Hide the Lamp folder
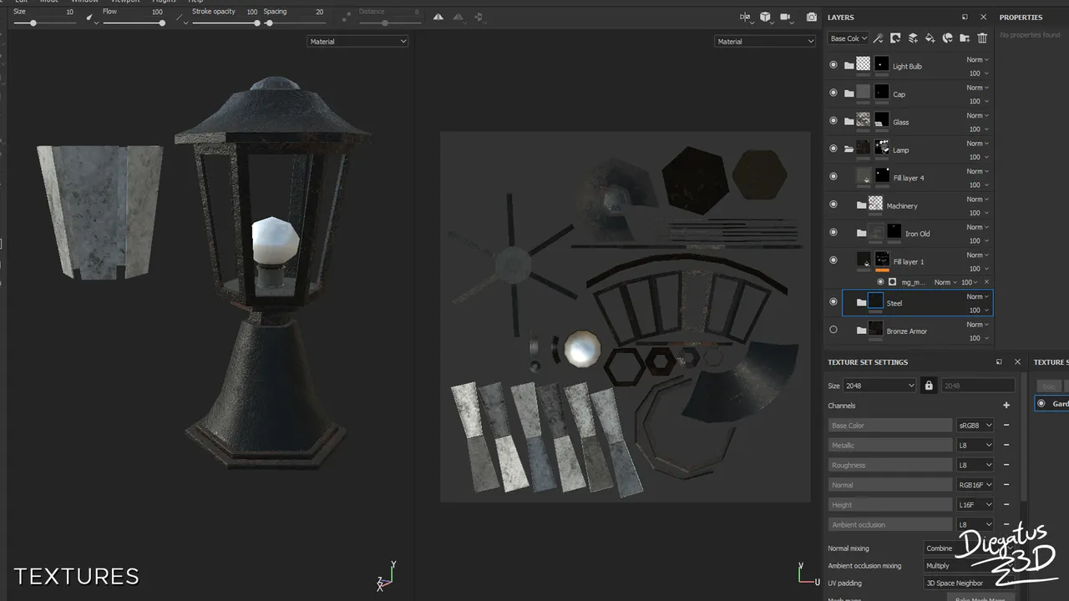Viewport: 1069px width, 601px height. [833, 148]
